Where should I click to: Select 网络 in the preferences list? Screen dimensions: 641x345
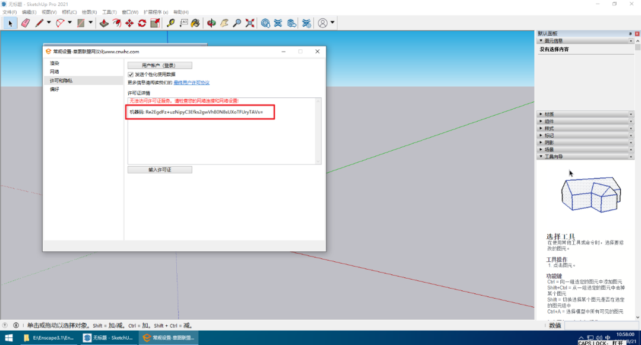[x=55, y=72]
